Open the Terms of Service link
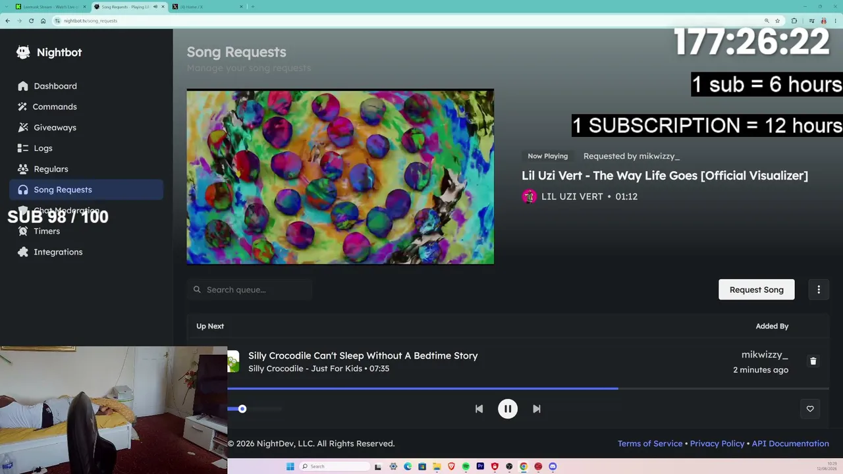 pyautogui.click(x=650, y=444)
